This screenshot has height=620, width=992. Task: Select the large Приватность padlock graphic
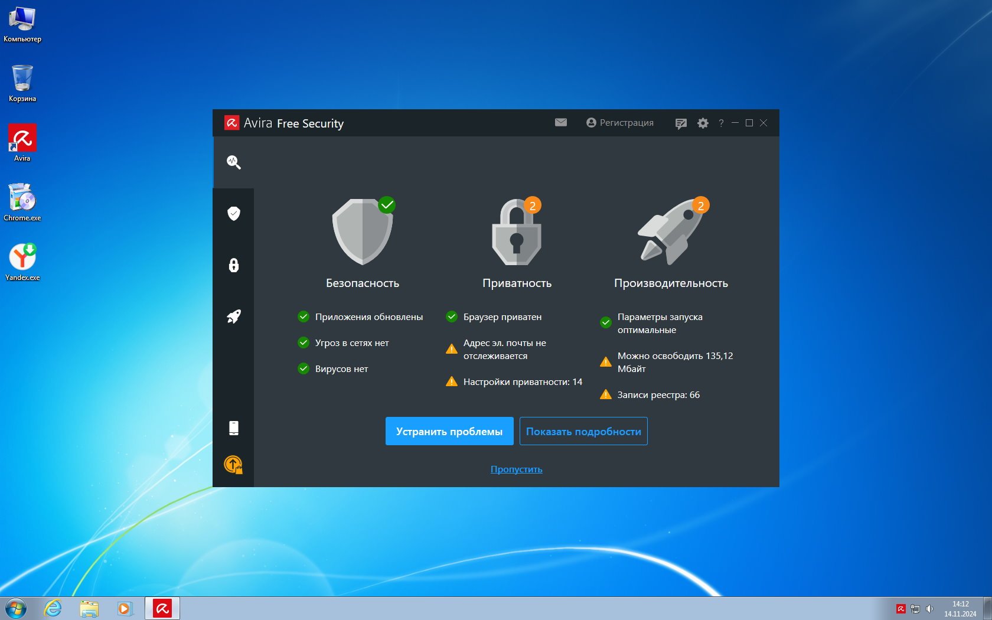coord(517,233)
